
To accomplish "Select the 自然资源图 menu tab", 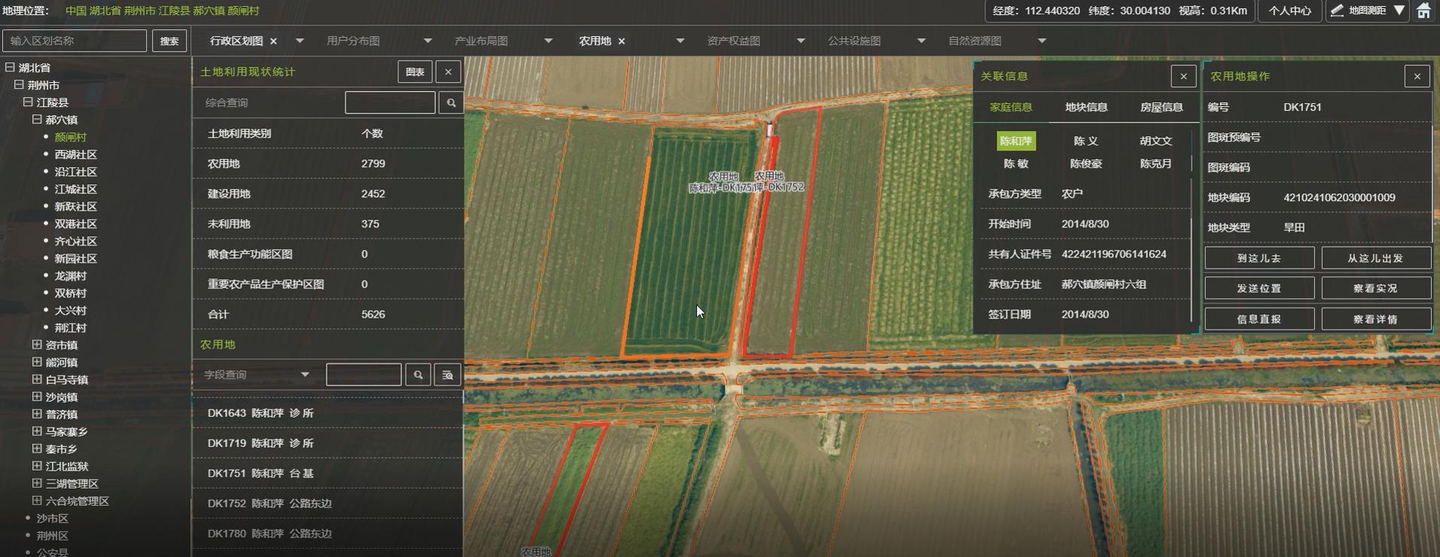I will 975,41.
